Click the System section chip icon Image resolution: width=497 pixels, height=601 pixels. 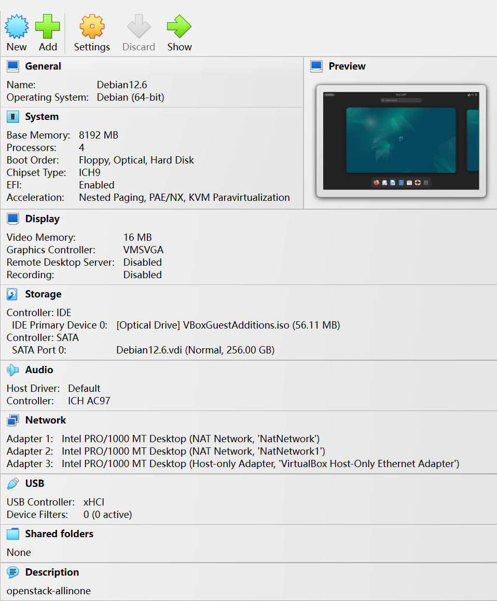[x=12, y=117]
